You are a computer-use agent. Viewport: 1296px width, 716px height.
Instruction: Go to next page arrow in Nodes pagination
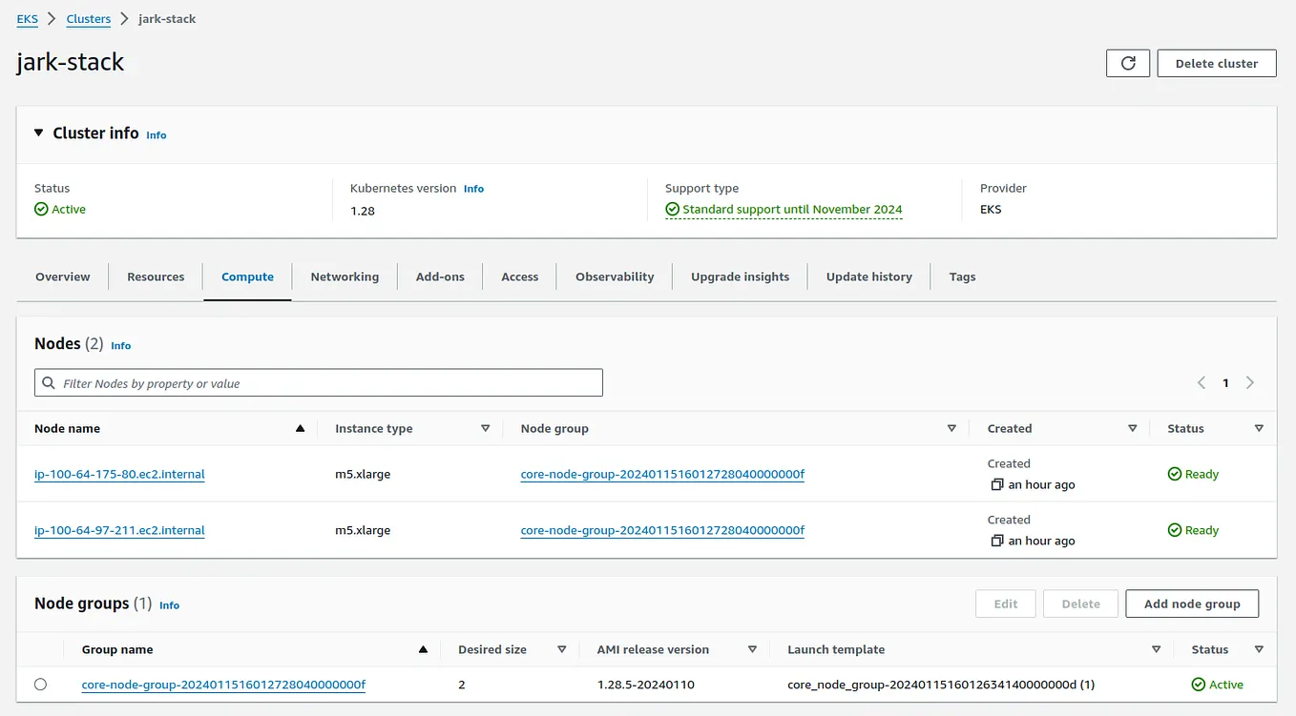(1250, 382)
